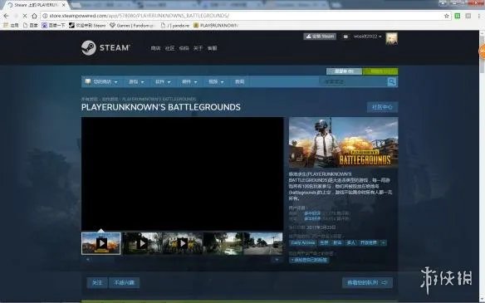485x303 pixels.
Task: Select the first video thumbnail with explosion
Action: (101, 243)
